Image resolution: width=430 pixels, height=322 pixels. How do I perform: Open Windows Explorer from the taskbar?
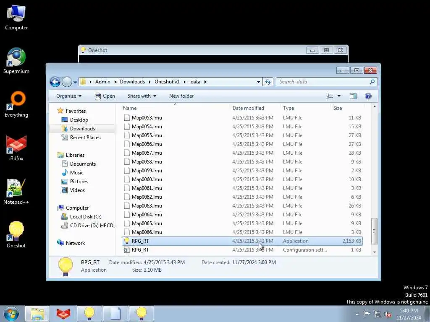37,314
